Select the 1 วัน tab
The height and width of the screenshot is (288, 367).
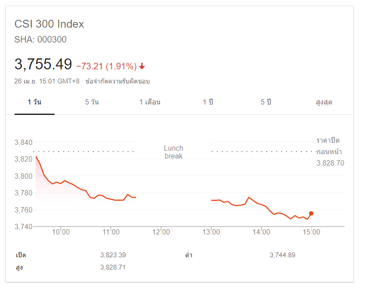coord(34,102)
